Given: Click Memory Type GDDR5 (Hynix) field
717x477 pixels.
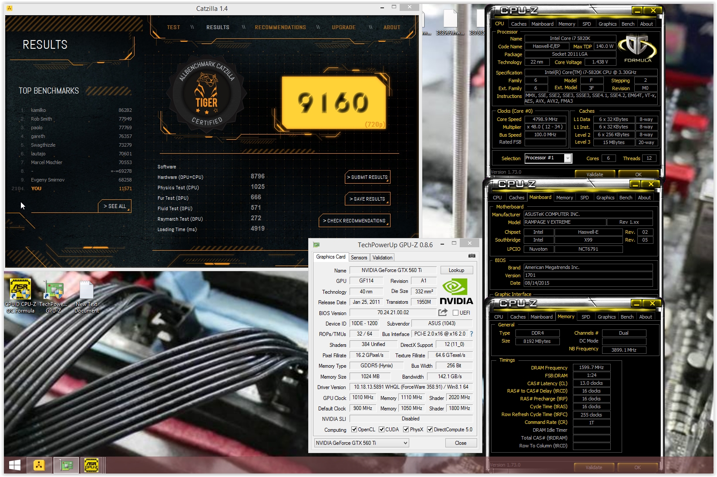Looking at the screenshot, I should (x=376, y=366).
